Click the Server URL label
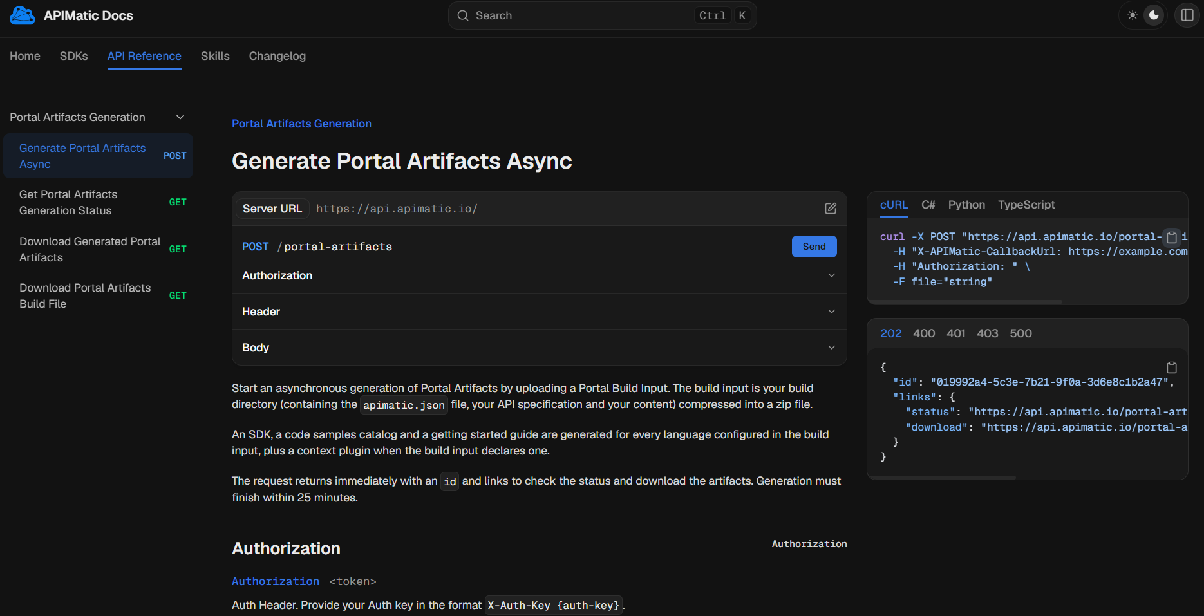This screenshot has height=616, width=1204. [x=272, y=209]
